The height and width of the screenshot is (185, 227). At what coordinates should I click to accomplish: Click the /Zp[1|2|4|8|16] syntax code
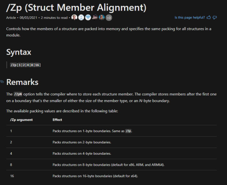[x=25, y=65]
